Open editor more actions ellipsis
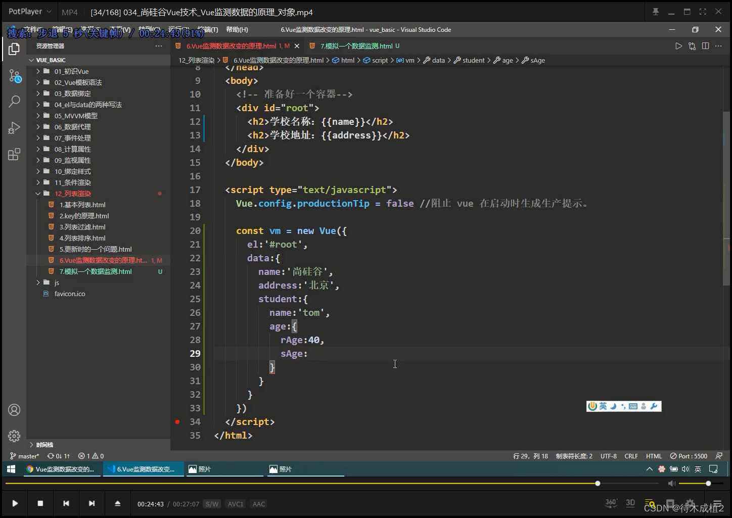 [x=718, y=46]
